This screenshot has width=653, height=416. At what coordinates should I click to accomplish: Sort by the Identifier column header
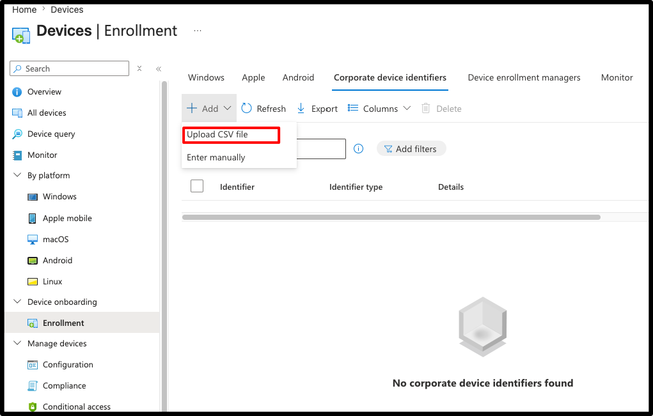point(237,187)
